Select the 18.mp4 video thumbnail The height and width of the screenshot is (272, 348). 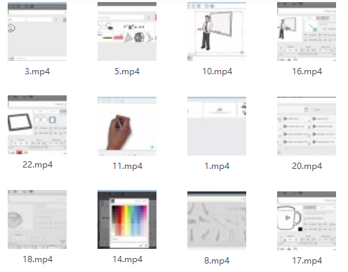pyautogui.click(x=37, y=219)
